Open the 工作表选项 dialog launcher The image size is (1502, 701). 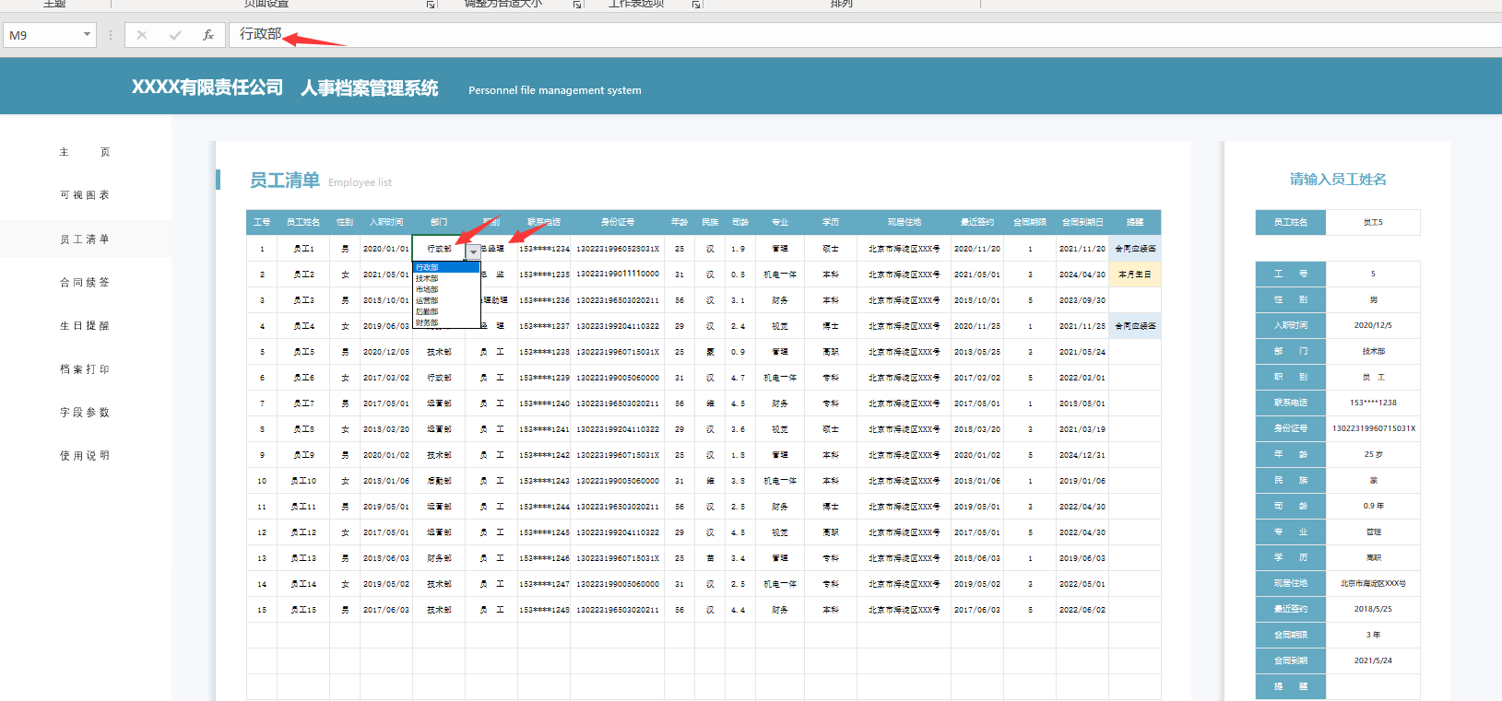click(x=696, y=5)
